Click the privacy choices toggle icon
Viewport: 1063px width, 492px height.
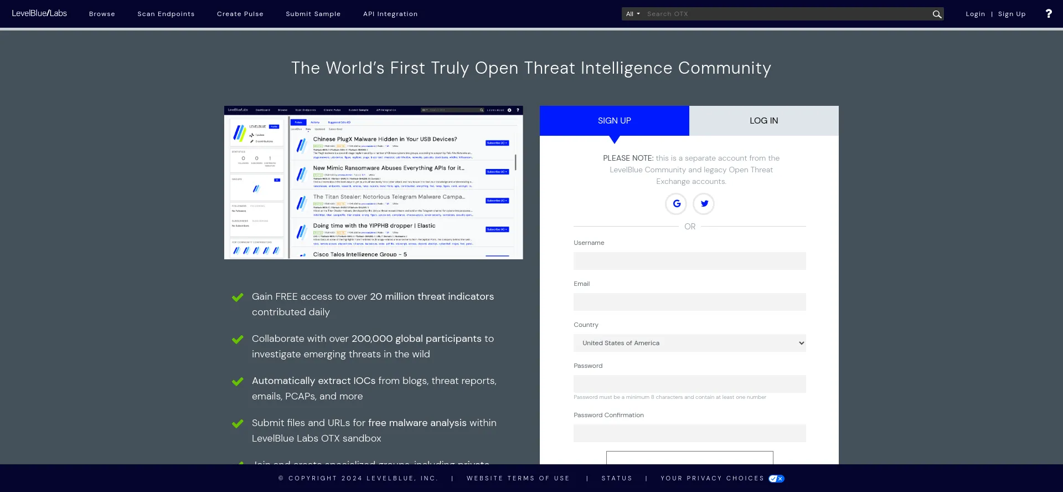(776, 479)
